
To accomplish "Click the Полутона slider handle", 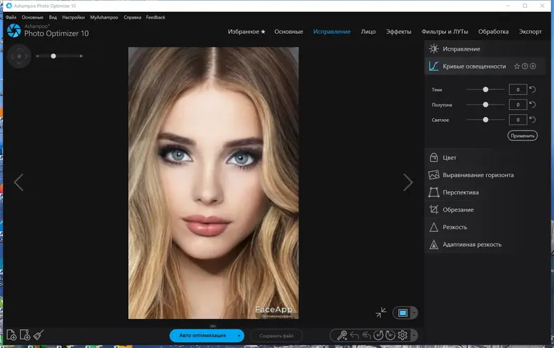I will tap(485, 104).
